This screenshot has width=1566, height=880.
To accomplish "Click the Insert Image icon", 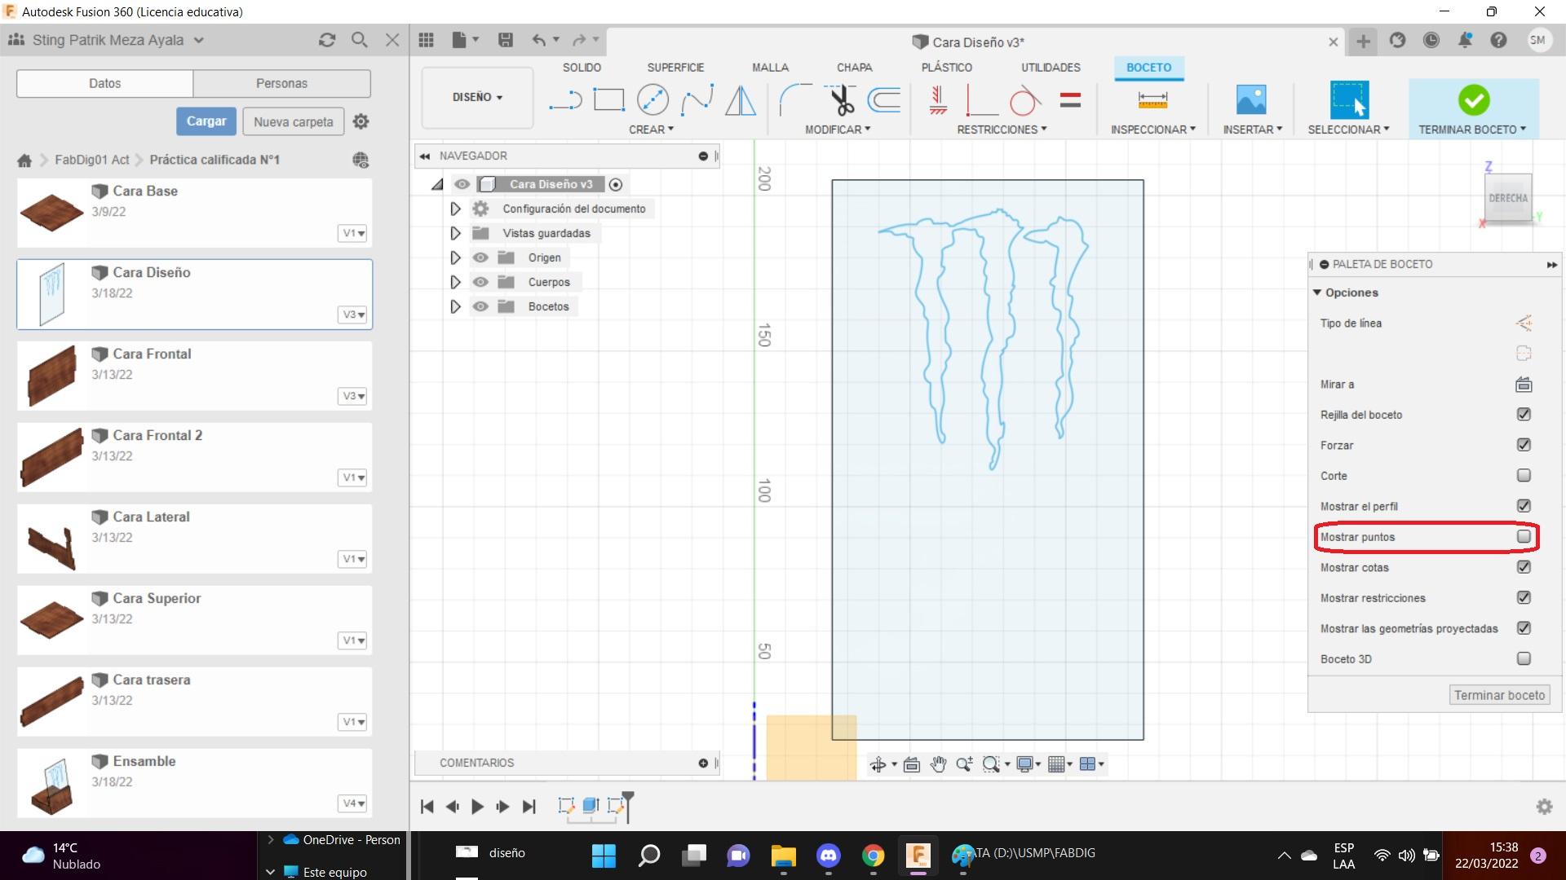I will tap(1251, 100).
